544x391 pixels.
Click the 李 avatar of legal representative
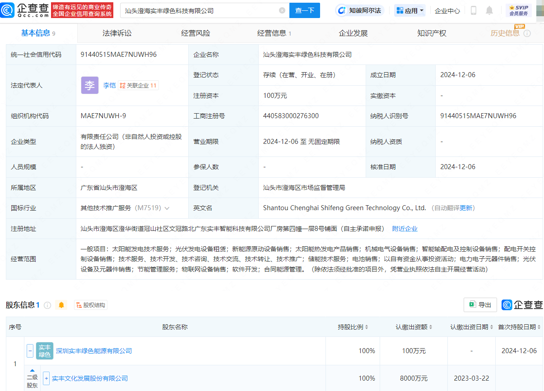click(x=89, y=85)
